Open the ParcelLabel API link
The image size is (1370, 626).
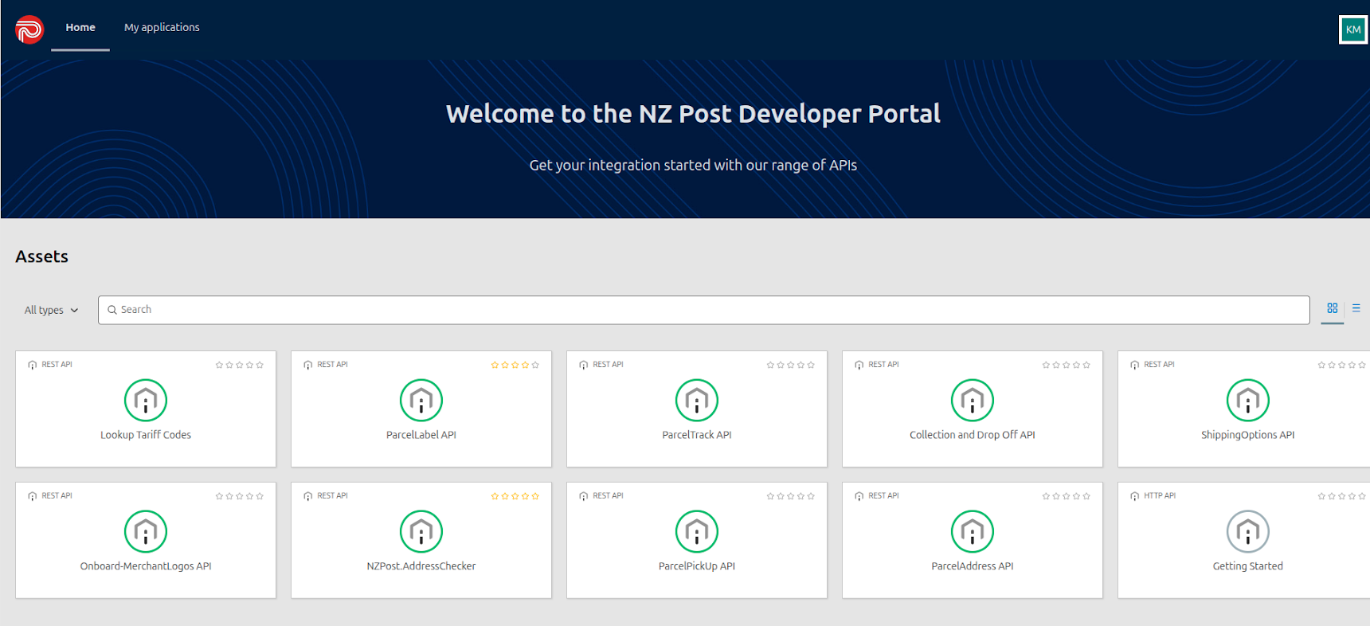point(421,435)
